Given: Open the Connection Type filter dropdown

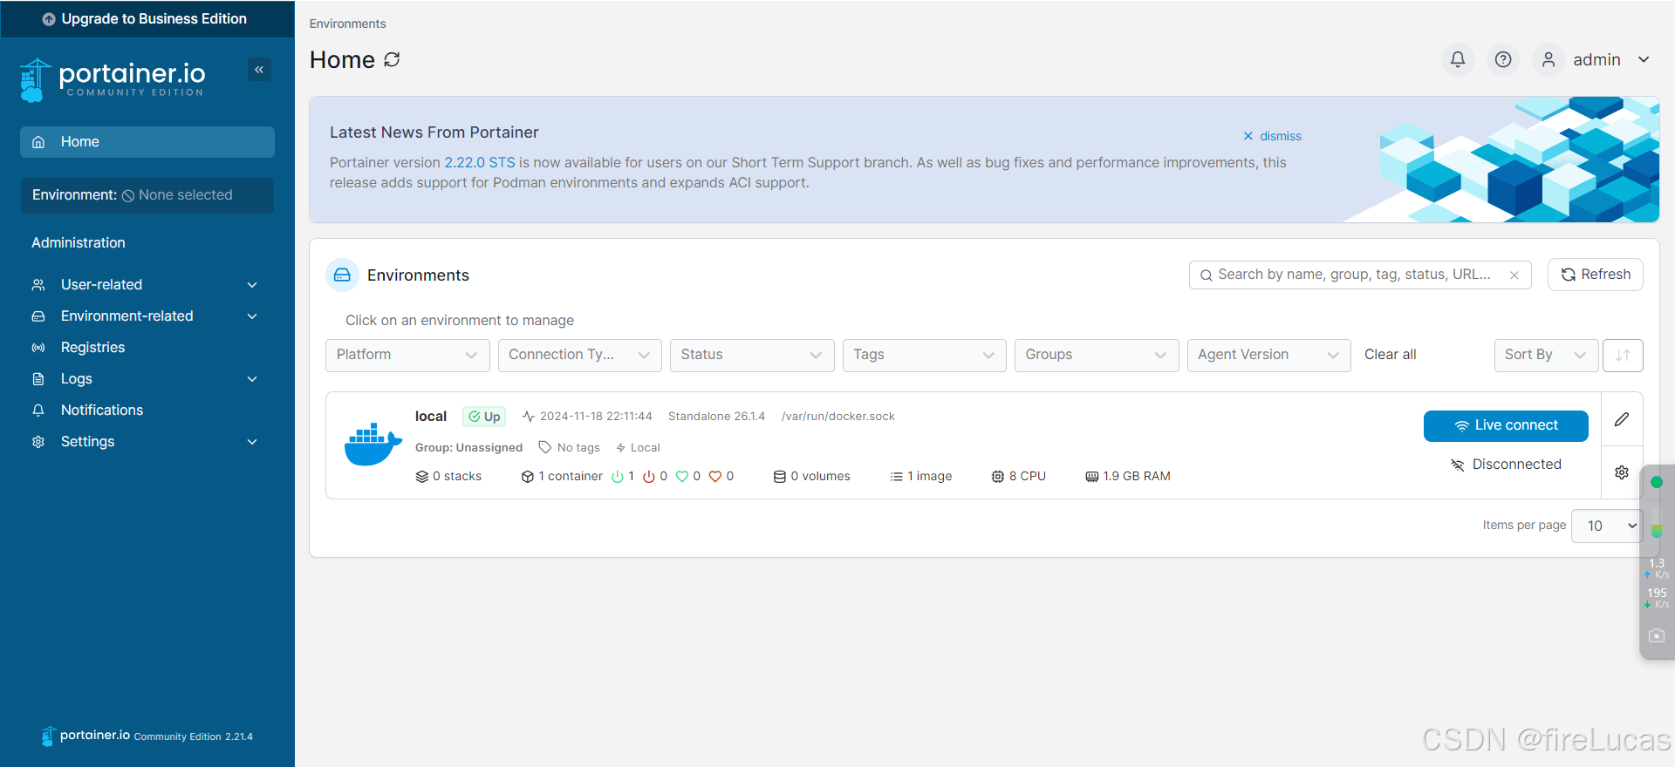Looking at the screenshot, I should pos(580,356).
